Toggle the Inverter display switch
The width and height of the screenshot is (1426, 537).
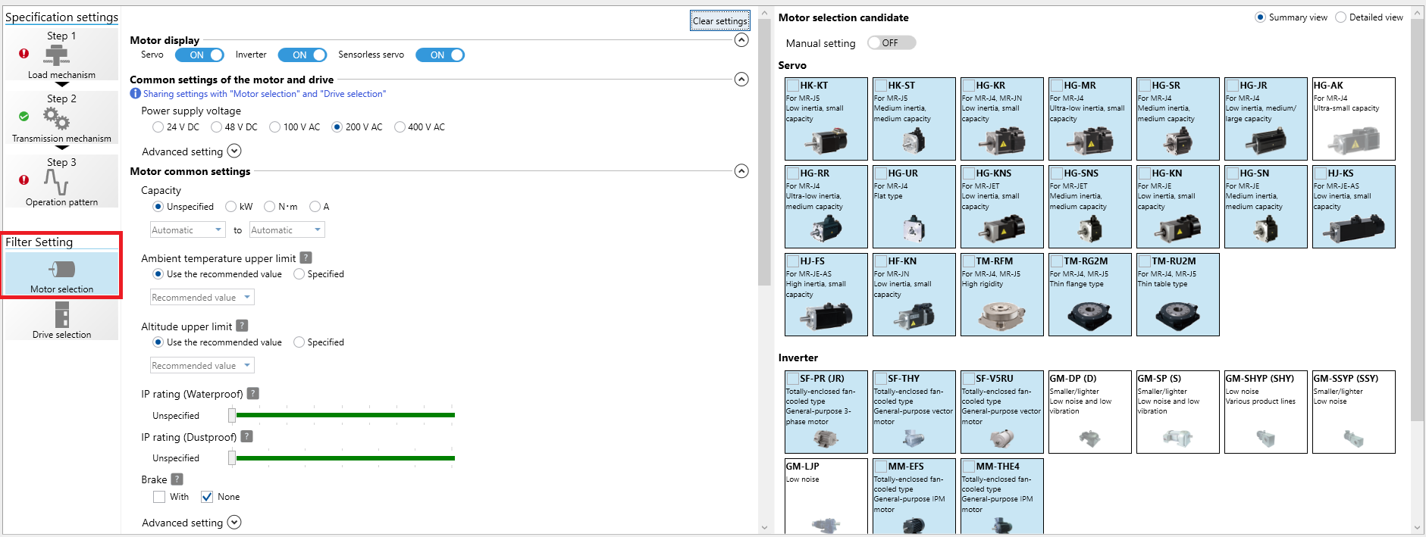pyautogui.click(x=302, y=55)
